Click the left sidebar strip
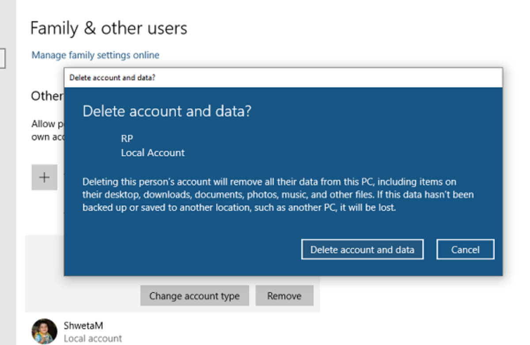The height and width of the screenshot is (345, 530). click(x=8, y=199)
